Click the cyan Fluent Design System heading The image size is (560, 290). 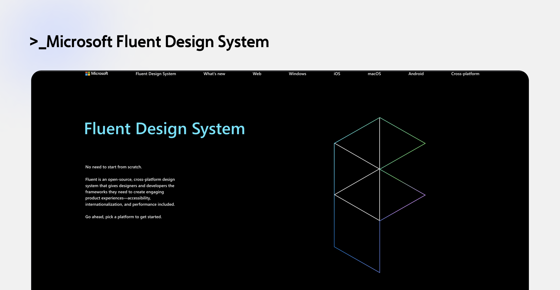pos(164,129)
